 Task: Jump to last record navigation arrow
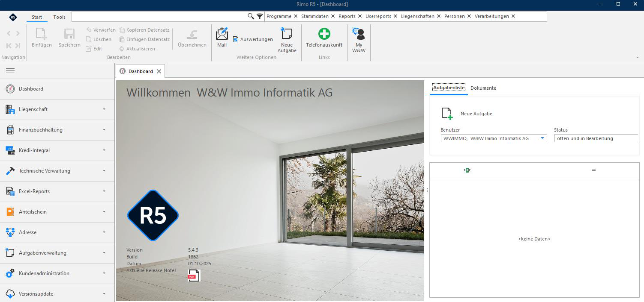point(18,46)
